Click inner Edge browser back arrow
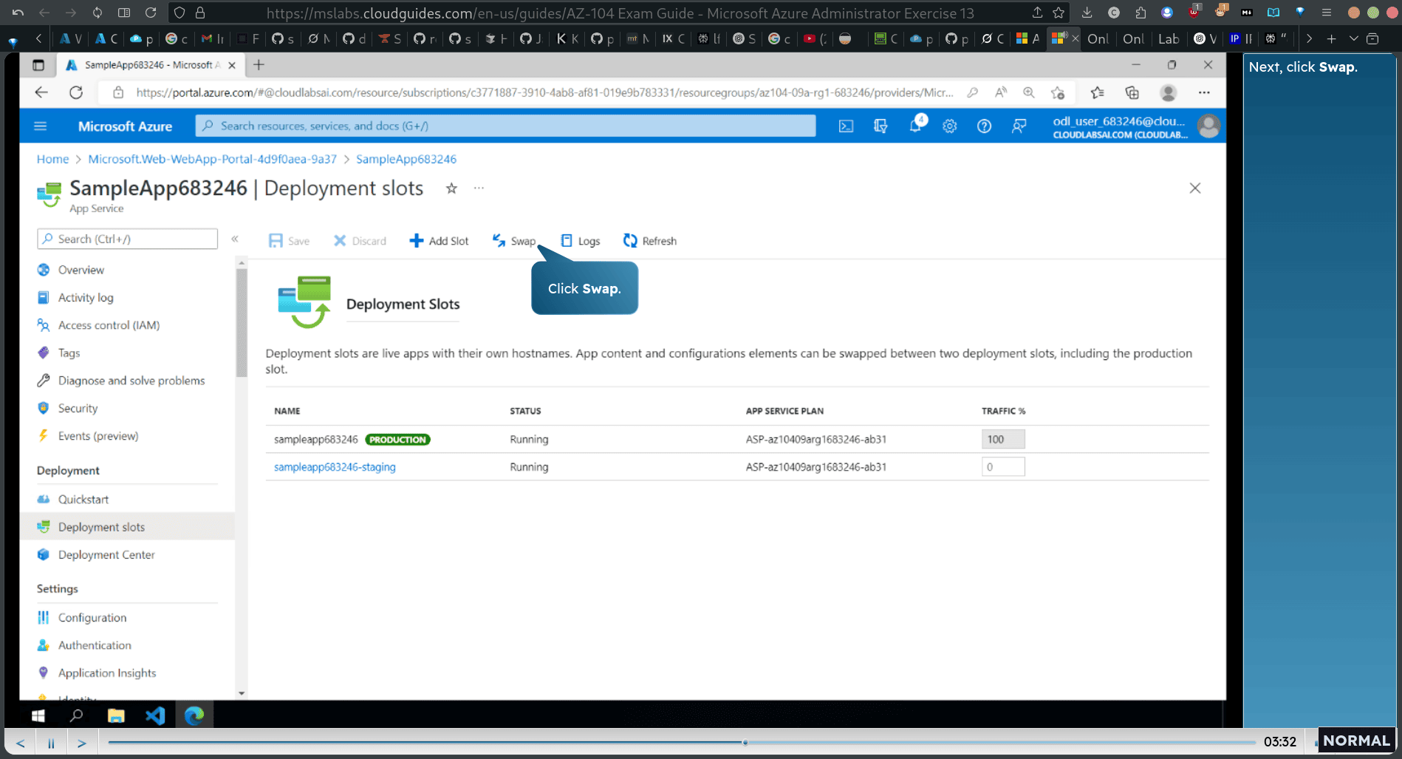The image size is (1402, 759). 41,92
